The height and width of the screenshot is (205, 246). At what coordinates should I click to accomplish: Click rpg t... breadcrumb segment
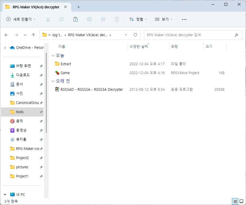pos(57,35)
